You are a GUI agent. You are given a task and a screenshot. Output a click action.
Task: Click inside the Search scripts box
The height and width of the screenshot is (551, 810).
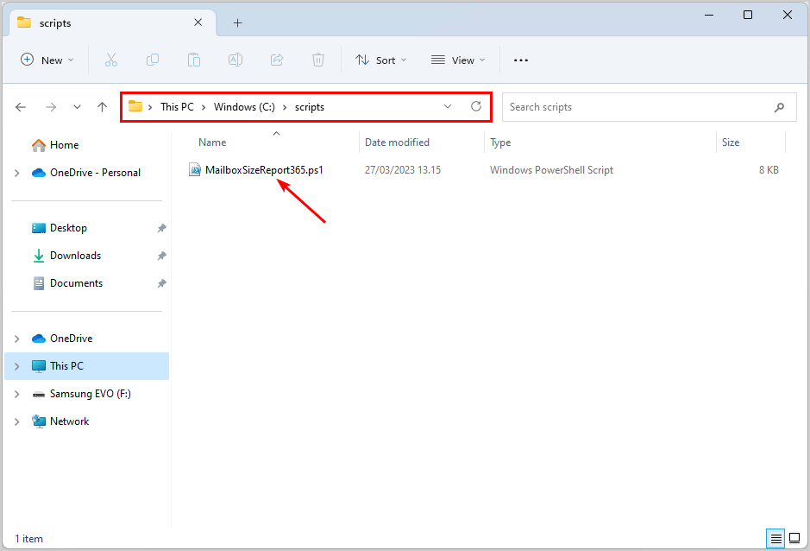coord(647,106)
